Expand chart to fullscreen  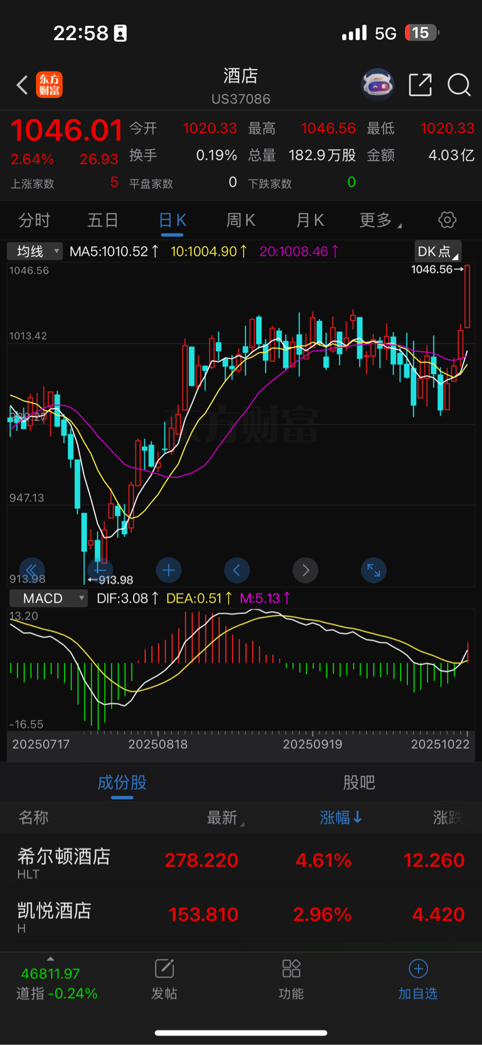point(373,570)
